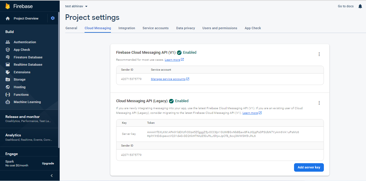Click Sender ID 420715375779 in the Legacy section

tap(131, 155)
